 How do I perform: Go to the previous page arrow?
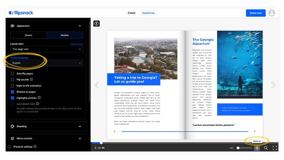(97, 85)
